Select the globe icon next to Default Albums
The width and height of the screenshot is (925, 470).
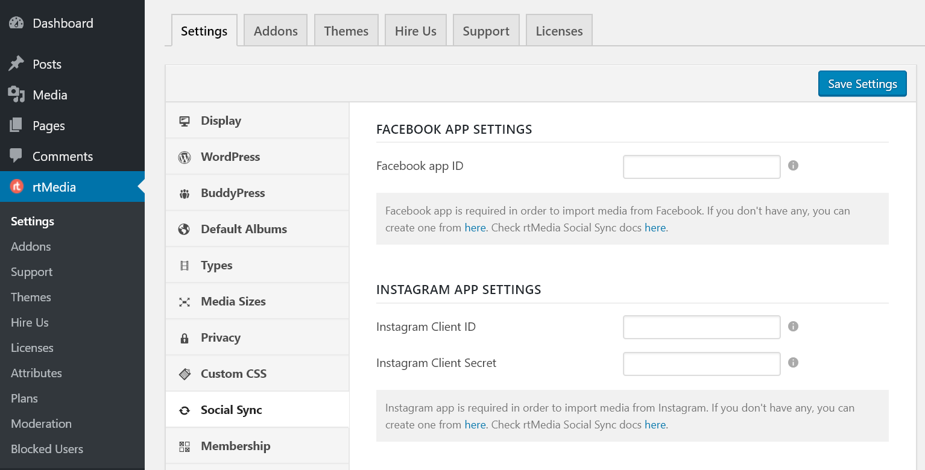185,229
